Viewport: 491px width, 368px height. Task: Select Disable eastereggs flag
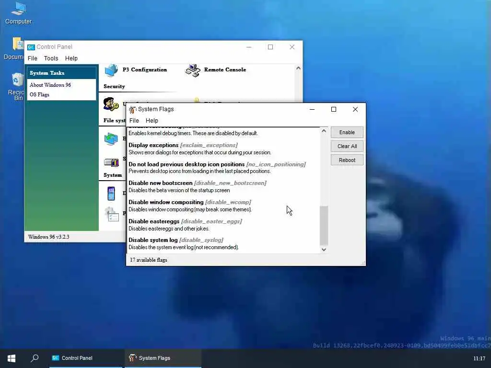coord(223,225)
